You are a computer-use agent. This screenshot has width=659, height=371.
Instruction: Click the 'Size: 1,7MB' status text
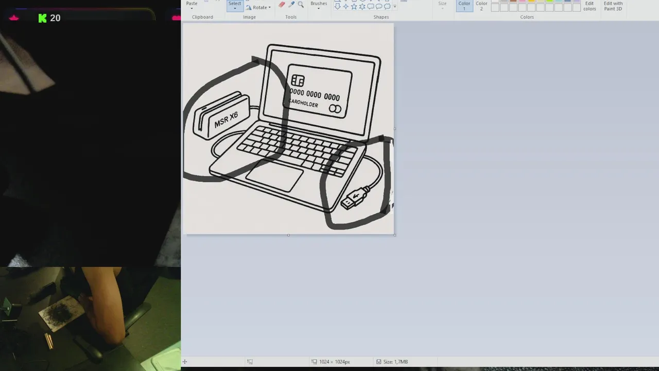point(395,362)
